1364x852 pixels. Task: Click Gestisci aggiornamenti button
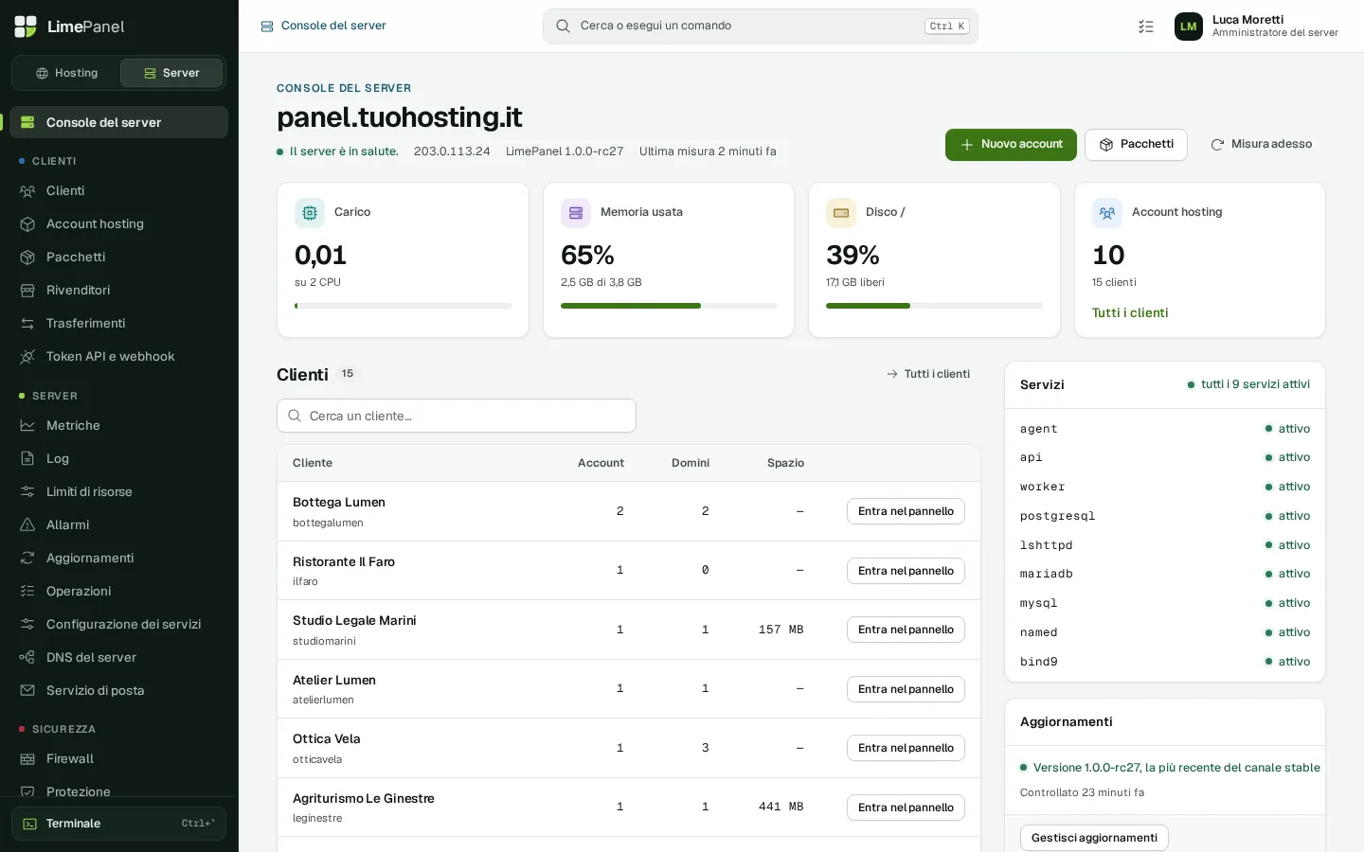pyautogui.click(x=1094, y=838)
